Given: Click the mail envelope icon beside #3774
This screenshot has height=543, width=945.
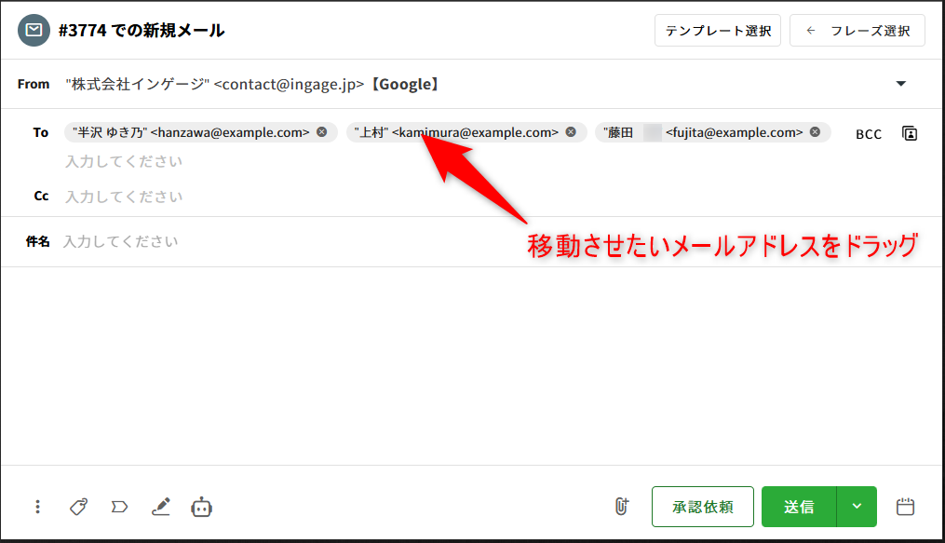Looking at the screenshot, I should (x=34, y=31).
